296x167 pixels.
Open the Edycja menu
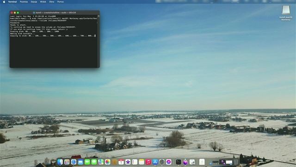pos(34,2)
